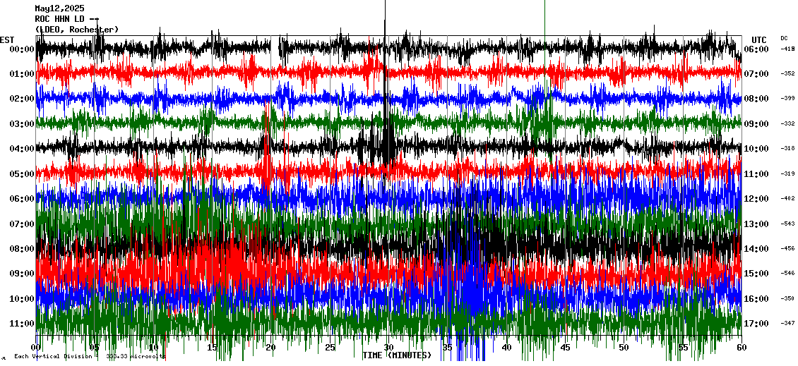Click the 30-minute mark on the time axis
798x366 pixels.
pos(388,348)
